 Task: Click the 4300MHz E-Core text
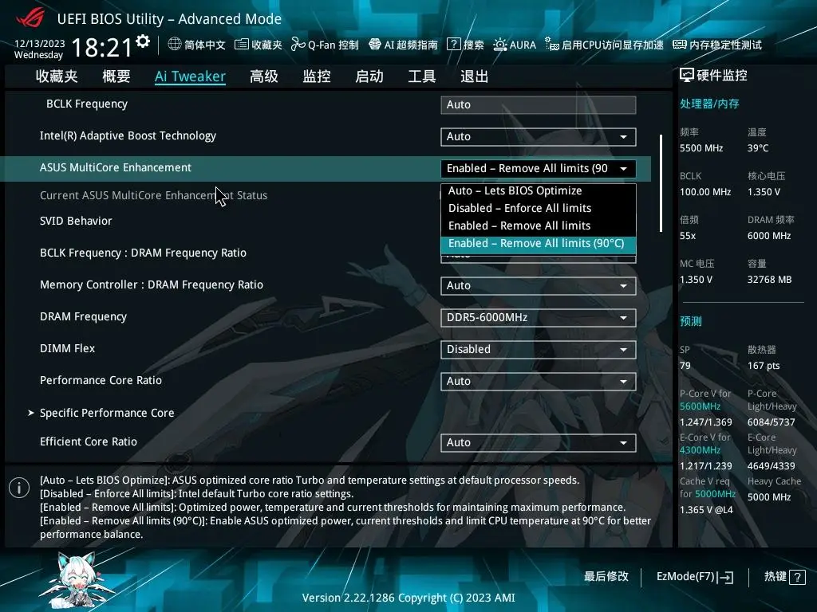(x=700, y=450)
